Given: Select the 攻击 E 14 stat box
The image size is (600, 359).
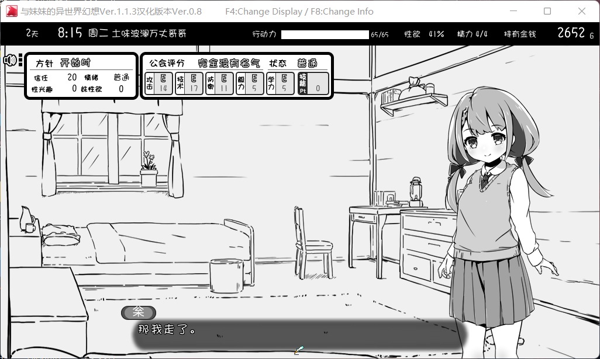Looking at the screenshot, I should (158, 83).
